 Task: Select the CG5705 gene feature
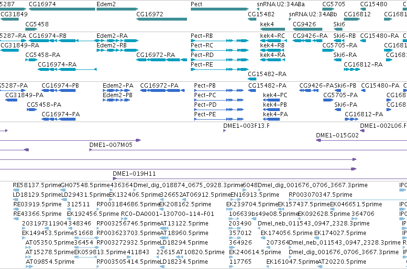click(328, 9)
